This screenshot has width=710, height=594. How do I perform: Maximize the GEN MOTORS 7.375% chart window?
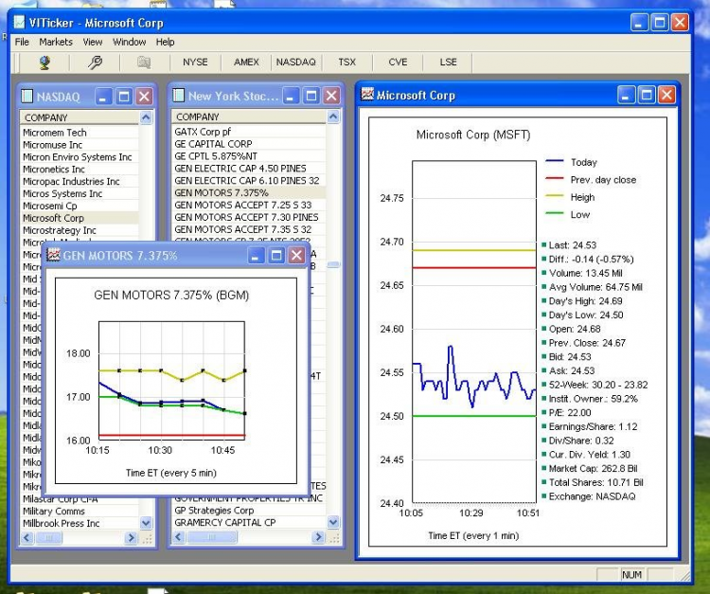(x=276, y=256)
